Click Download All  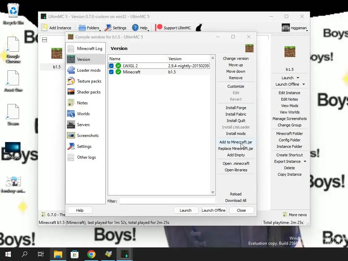236,200
